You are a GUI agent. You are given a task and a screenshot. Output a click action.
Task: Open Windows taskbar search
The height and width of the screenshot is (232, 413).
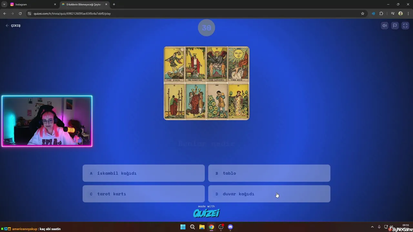coord(192,227)
